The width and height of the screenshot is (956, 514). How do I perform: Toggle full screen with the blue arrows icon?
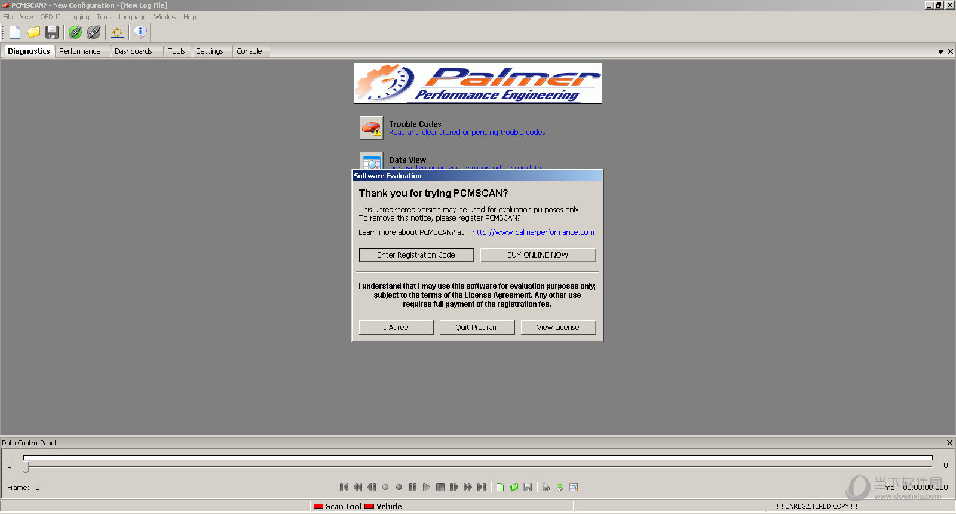[x=117, y=32]
